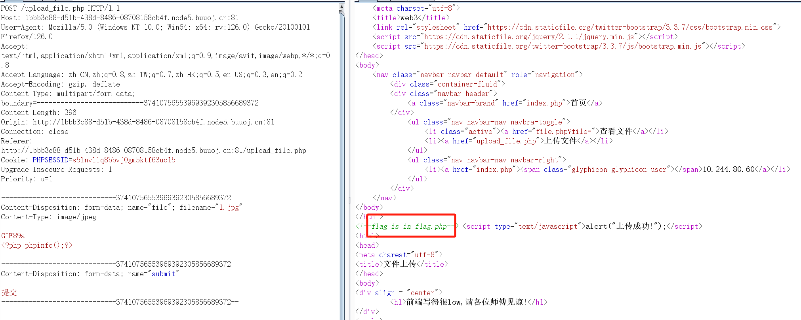Click the Origin header line
Screen dimensions: 801x320
pos(137,122)
